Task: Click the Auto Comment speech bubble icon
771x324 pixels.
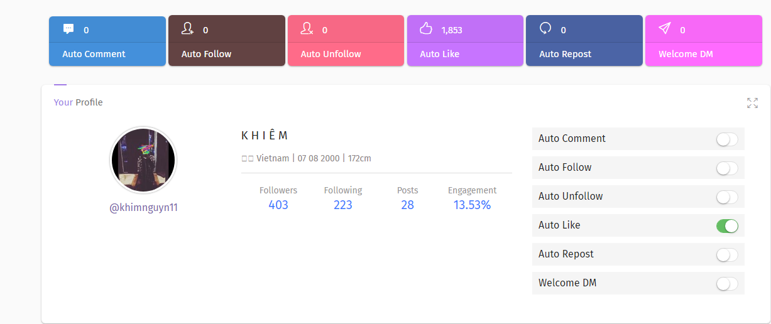Action: coord(68,29)
